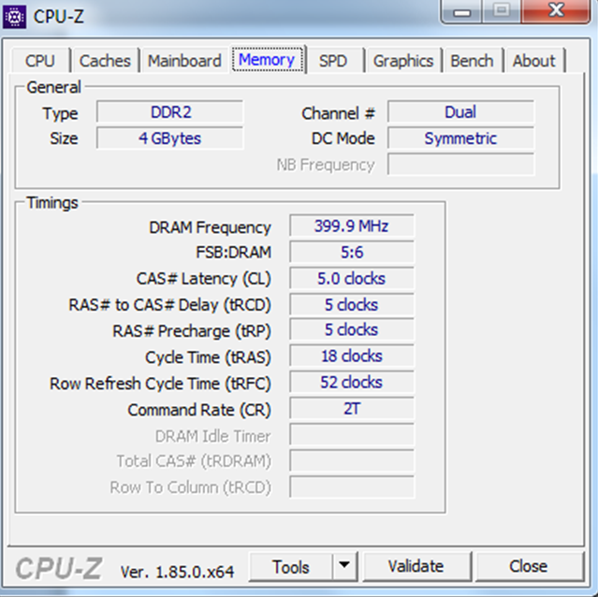
Task: Click the empty NB Frequency field
Action: point(460,165)
